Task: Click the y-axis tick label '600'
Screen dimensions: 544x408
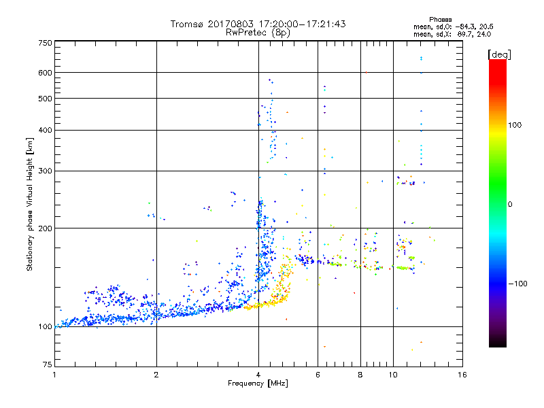Action: [x=46, y=73]
